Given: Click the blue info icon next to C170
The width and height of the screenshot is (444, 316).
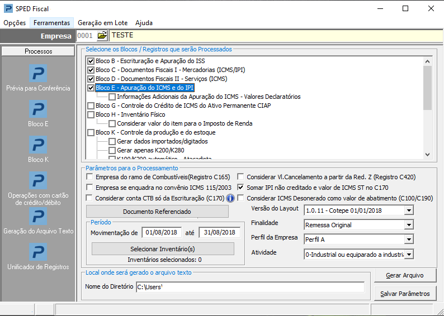Looking at the screenshot, I should coord(230,198).
